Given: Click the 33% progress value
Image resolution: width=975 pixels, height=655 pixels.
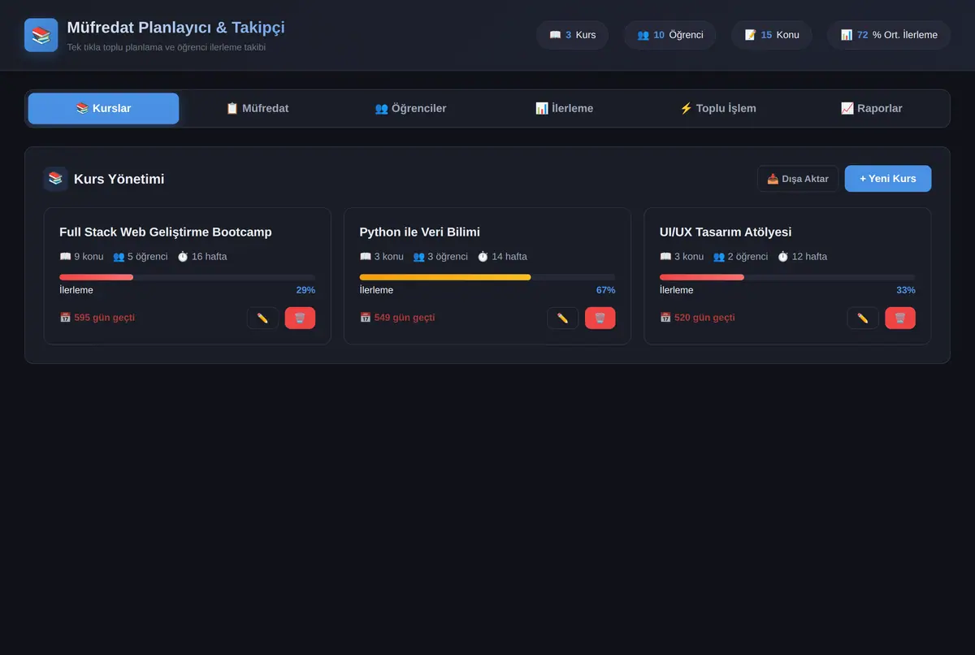Looking at the screenshot, I should [x=906, y=290].
